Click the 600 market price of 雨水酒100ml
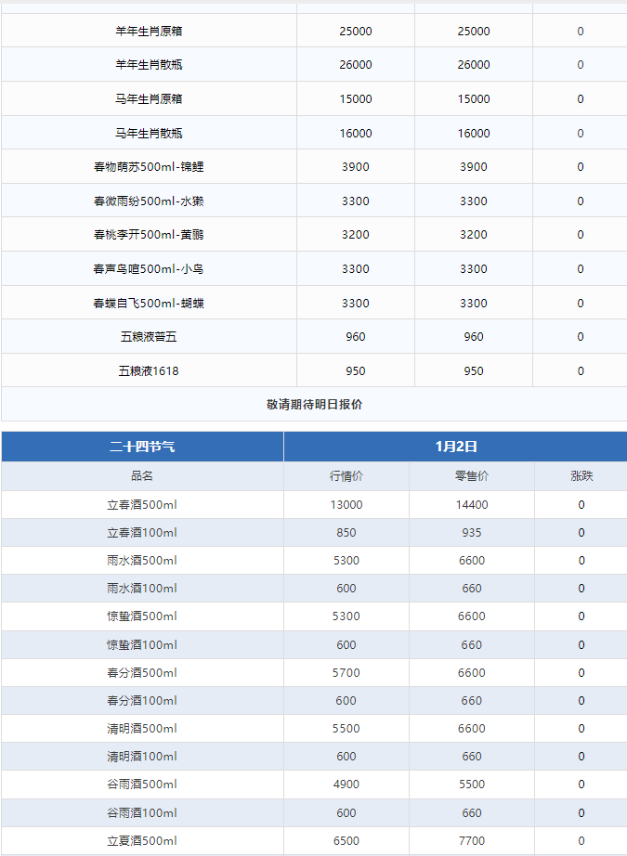The height and width of the screenshot is (856, 627). click(346, 588)
